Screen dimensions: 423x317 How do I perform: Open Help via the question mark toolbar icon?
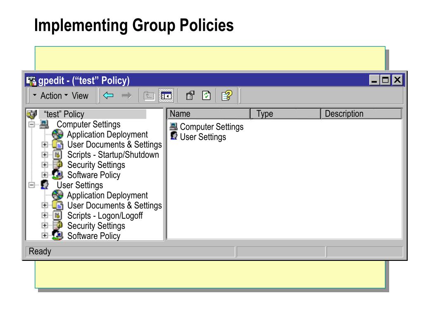227,95
